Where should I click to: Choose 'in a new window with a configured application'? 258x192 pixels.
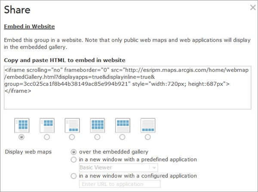(74, 176)
